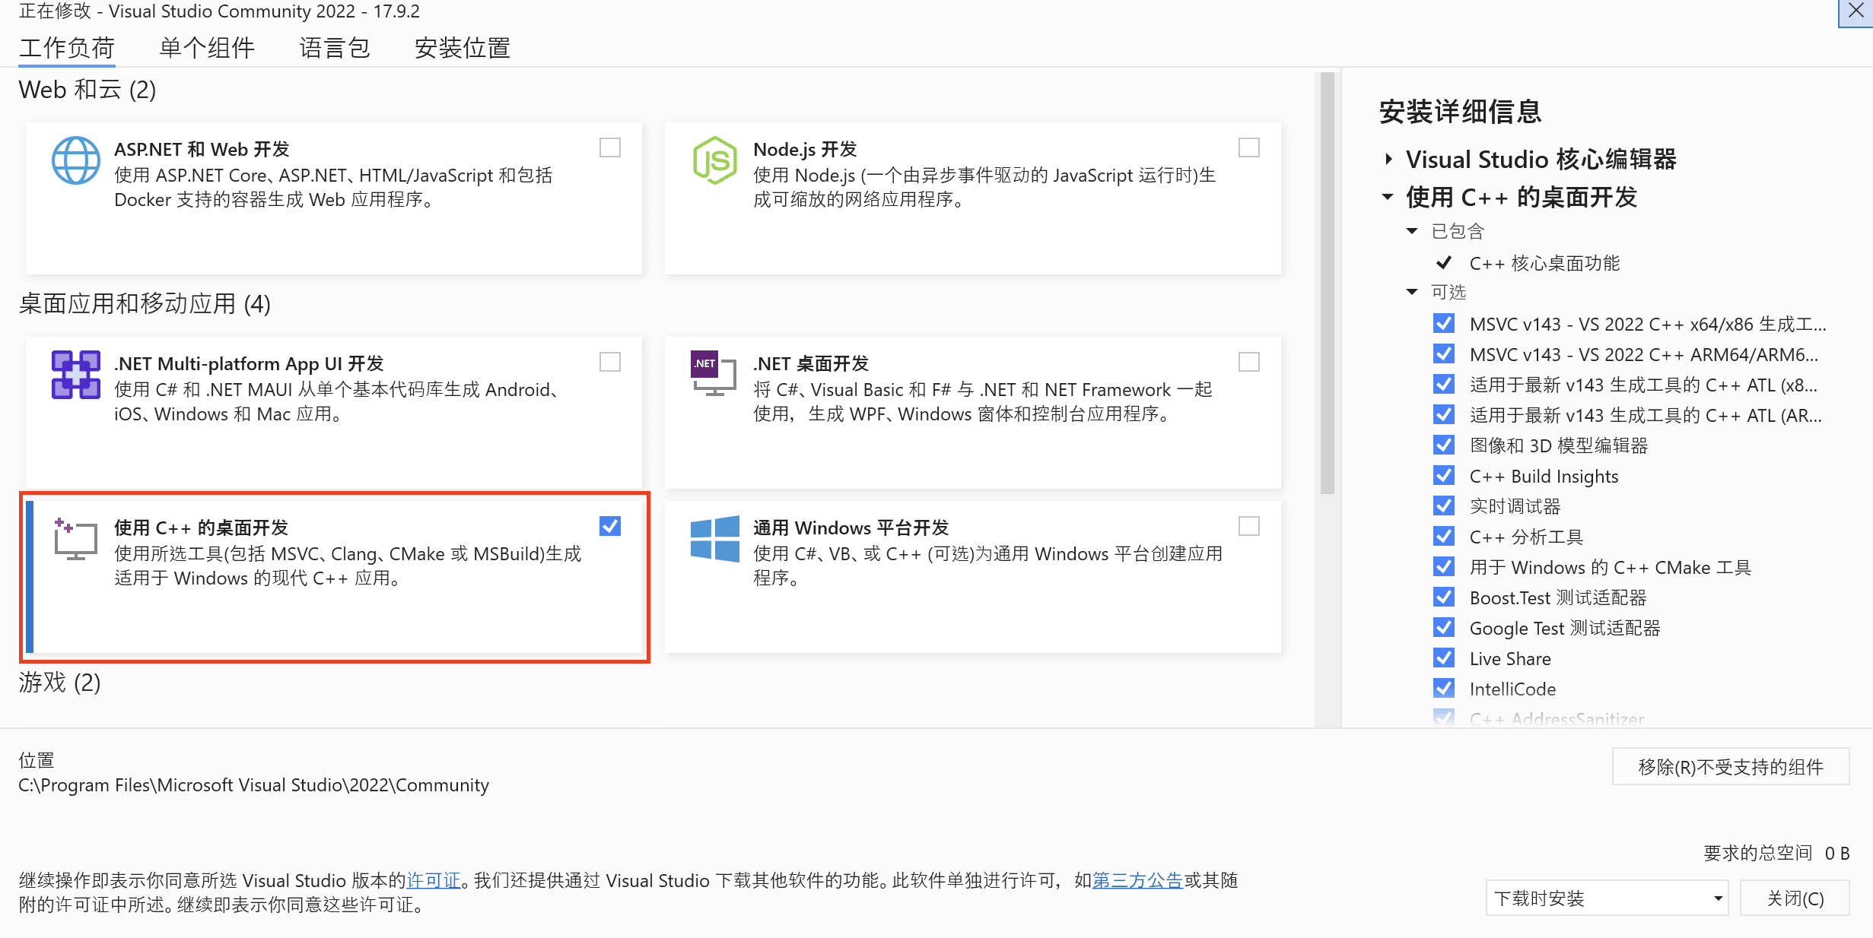Click the 移除(R)不受支持的组件 button
The width and height of the screenshot is (1873, 938).
click(x=1730, y=767)
